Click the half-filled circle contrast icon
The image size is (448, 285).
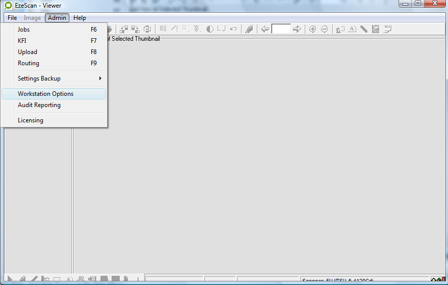coord(209,29)
